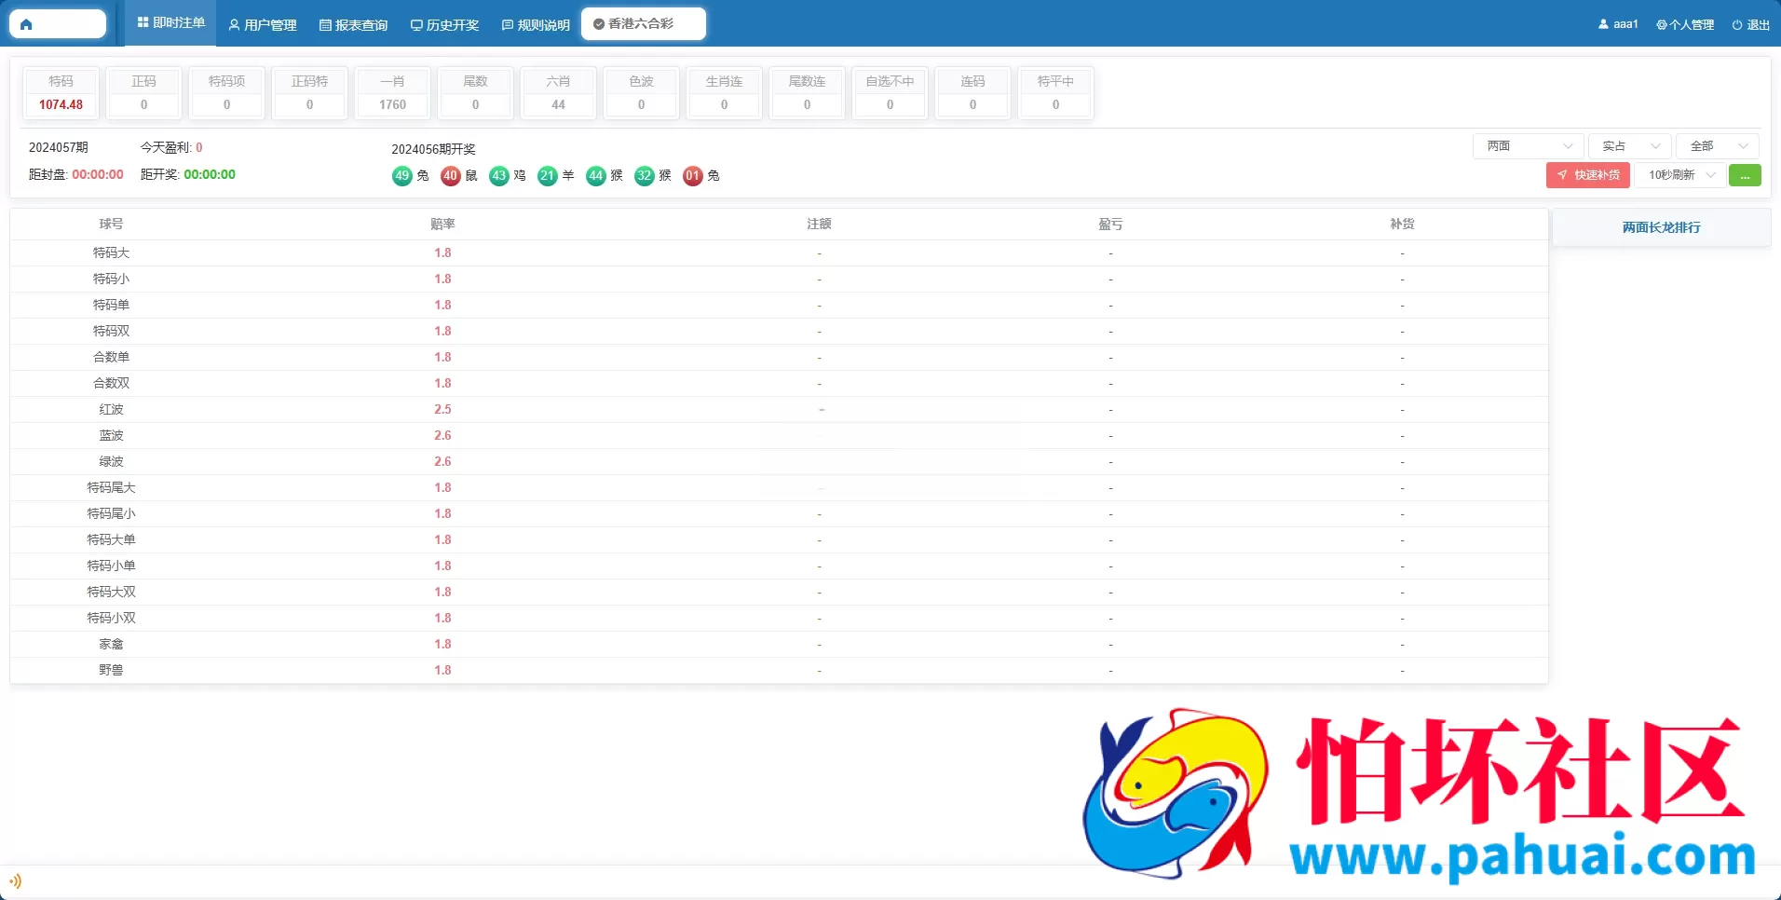Click the 赔率 column header
This screenshot has width=1781, height=900.
point(442,225)
